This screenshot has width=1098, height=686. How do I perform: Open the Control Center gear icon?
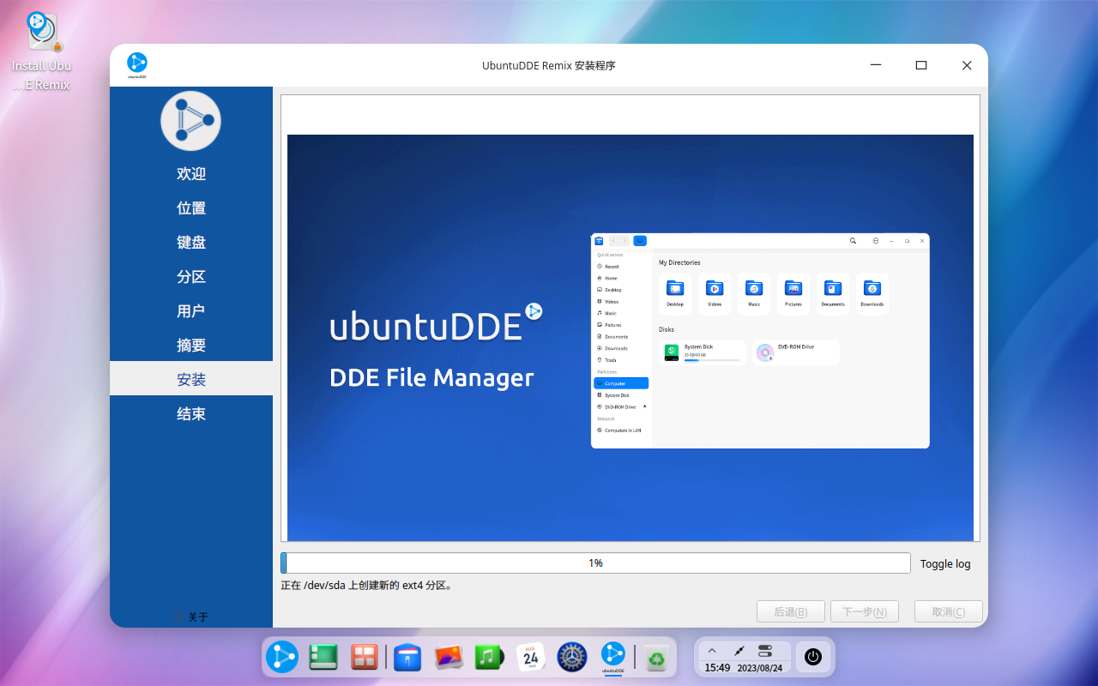point(572,657)
